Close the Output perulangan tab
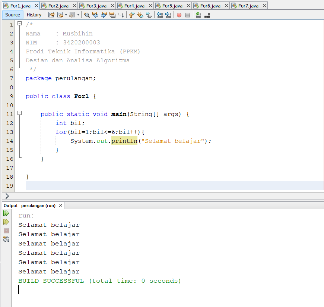 pos(61,206)
